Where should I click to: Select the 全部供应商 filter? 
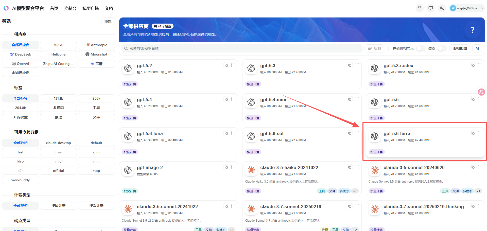[x=21, y=45]
